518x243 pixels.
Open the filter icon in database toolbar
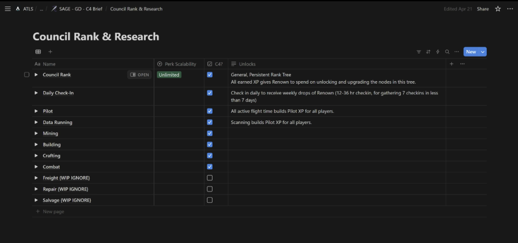click(418, 52)
